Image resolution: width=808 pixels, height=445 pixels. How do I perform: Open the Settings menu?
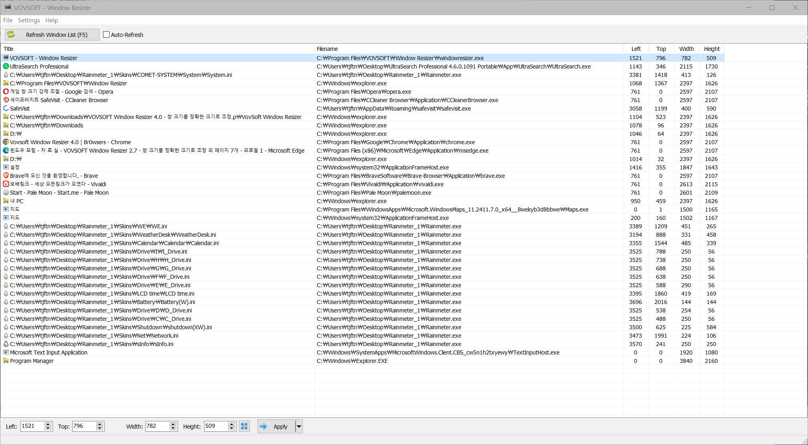[29, 20]
